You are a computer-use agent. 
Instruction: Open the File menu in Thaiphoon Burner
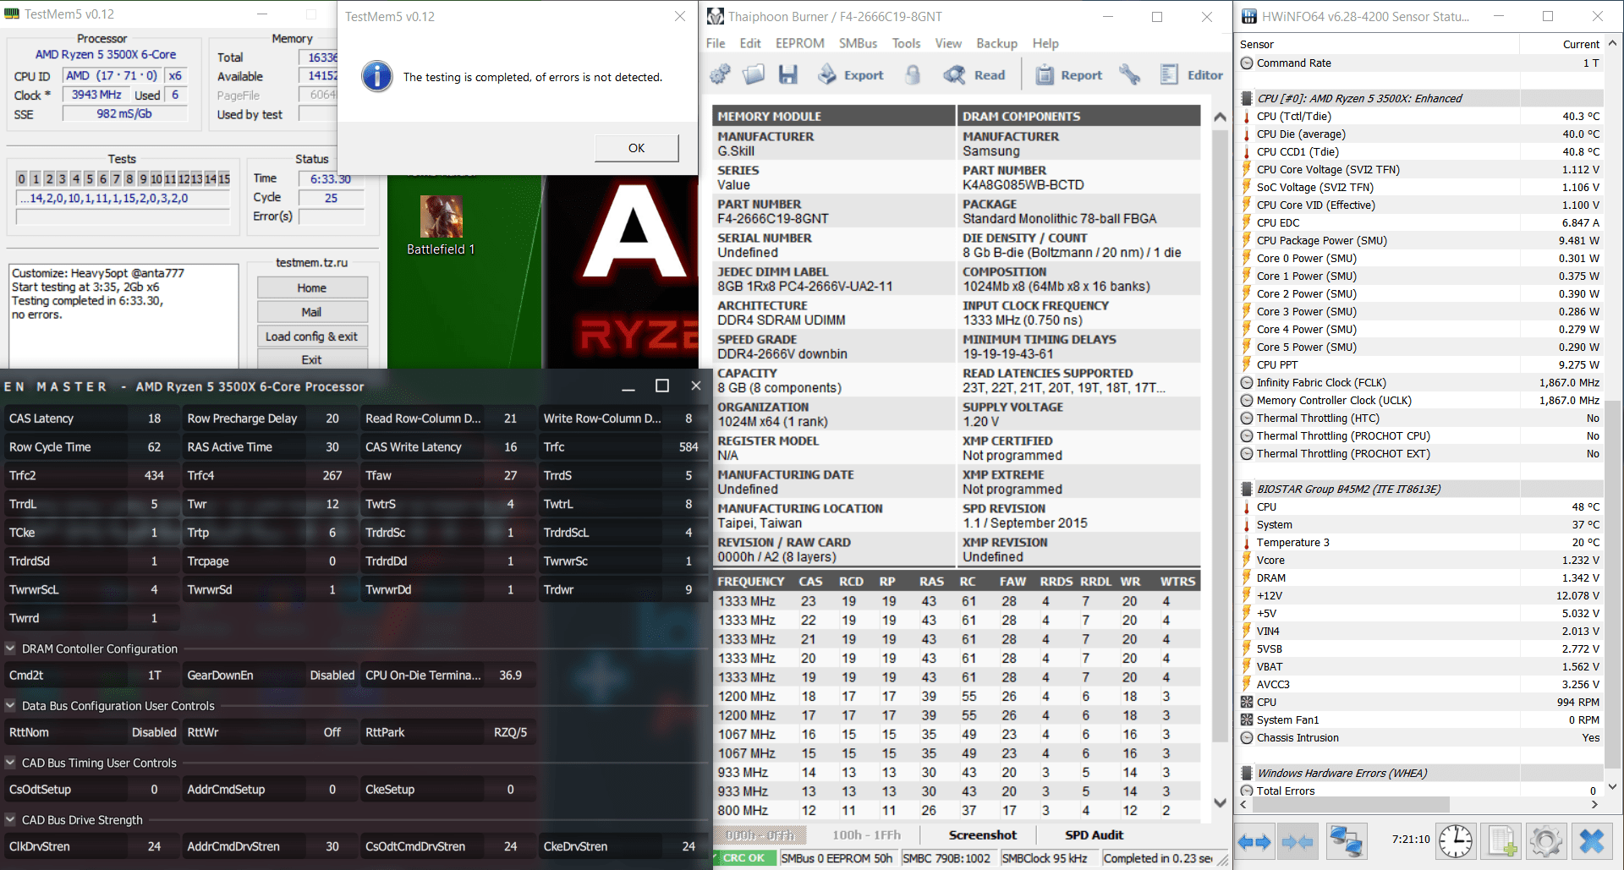(716, 43)
